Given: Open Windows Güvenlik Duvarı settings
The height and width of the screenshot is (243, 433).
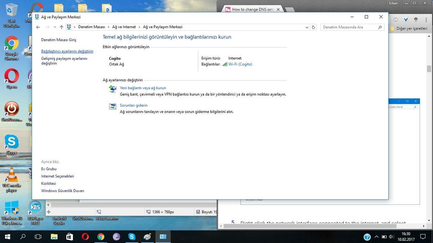Looking at the screenshot, I should tap(62, 190).
